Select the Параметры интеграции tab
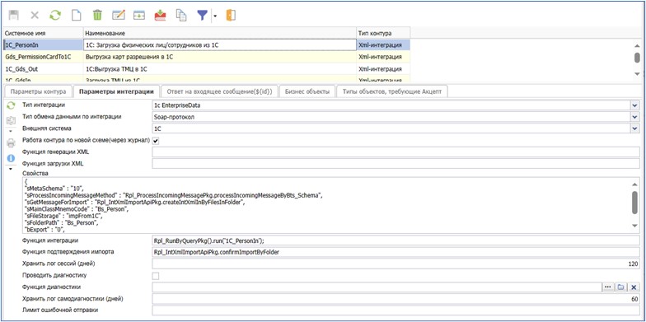This screenshot has width=646, height=322. (117, 91)
